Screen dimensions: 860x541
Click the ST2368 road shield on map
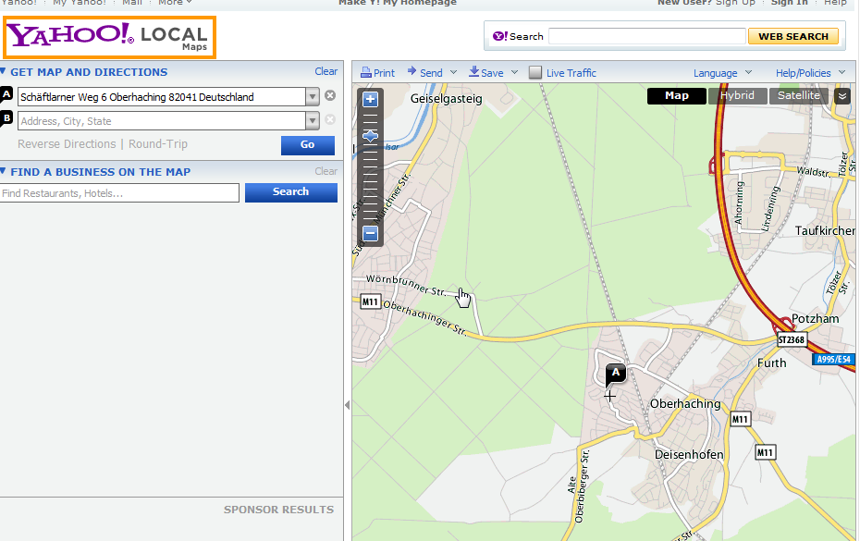[x=791, y=340]
